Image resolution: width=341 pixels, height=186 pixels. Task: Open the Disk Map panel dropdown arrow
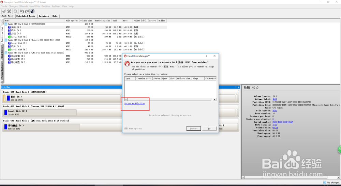pyautogui.click(x=236, y=87)
